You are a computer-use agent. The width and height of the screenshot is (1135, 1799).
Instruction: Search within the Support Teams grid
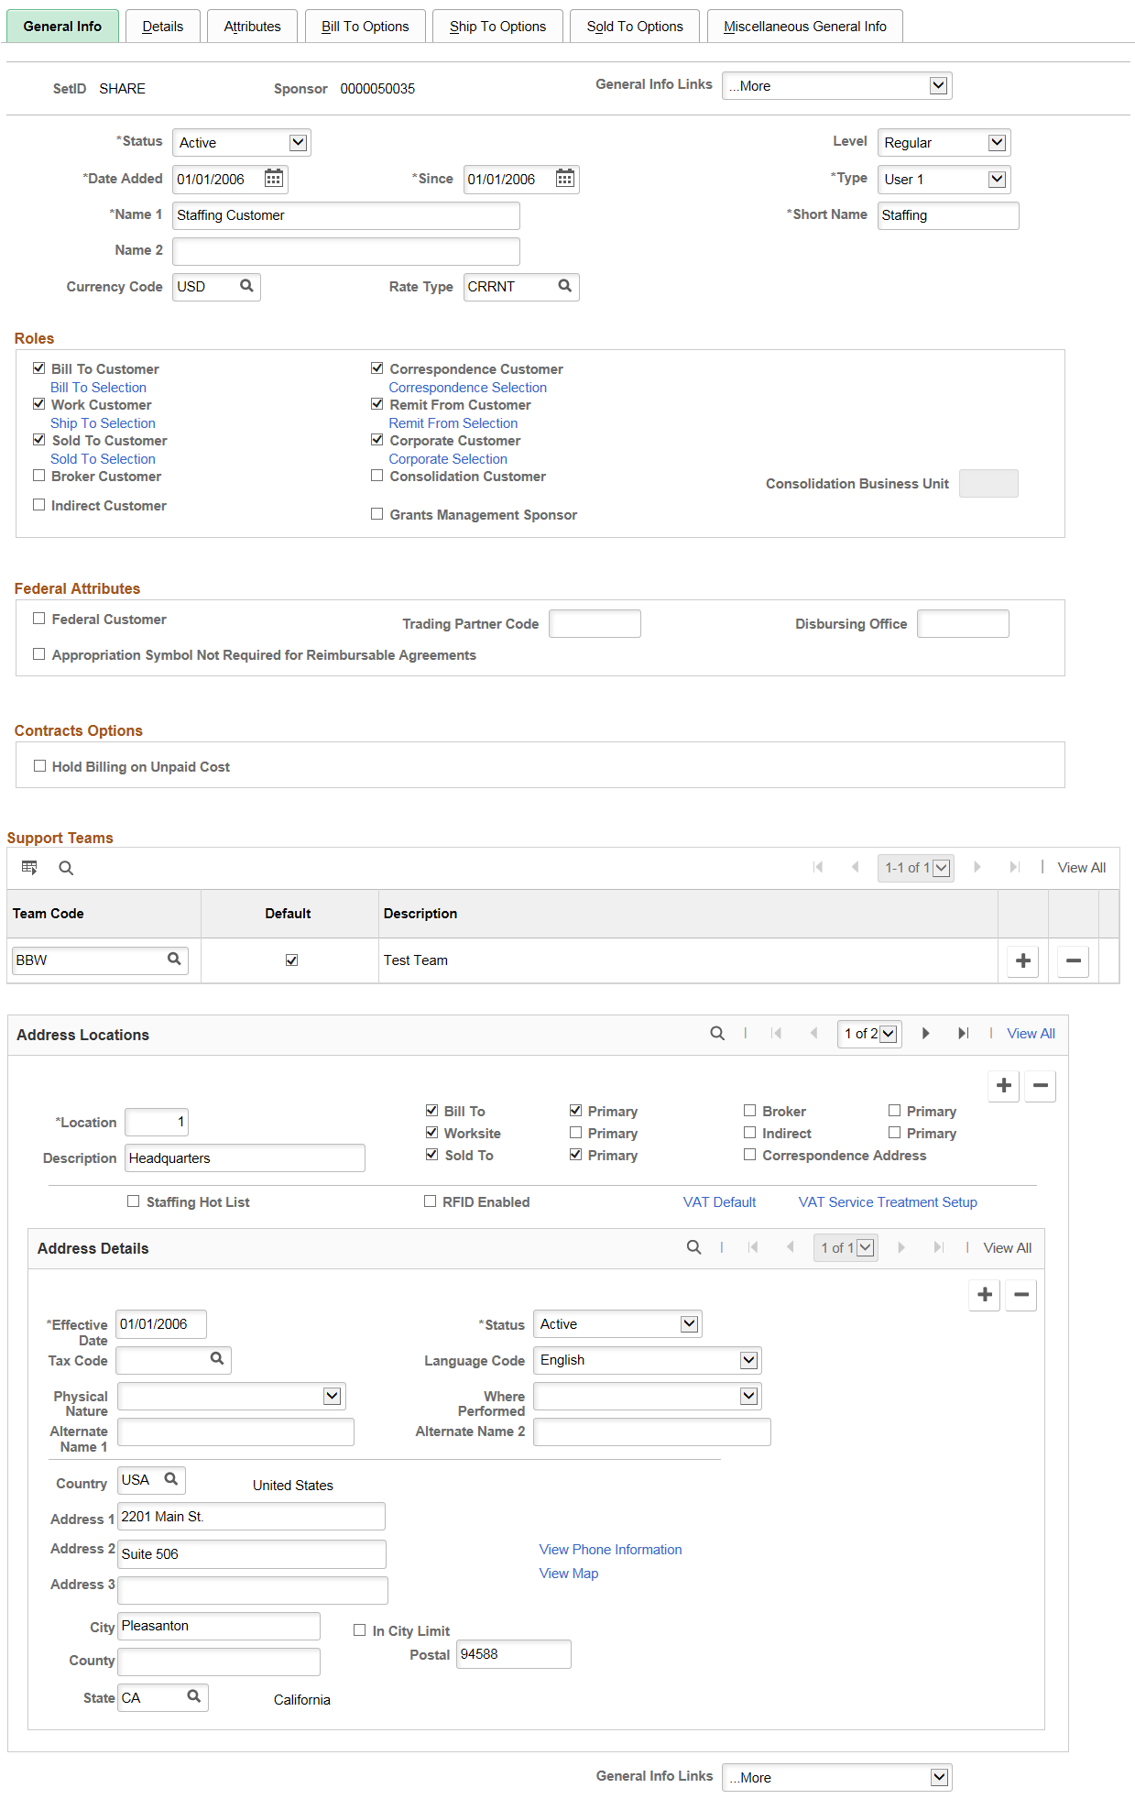(66, 867)
